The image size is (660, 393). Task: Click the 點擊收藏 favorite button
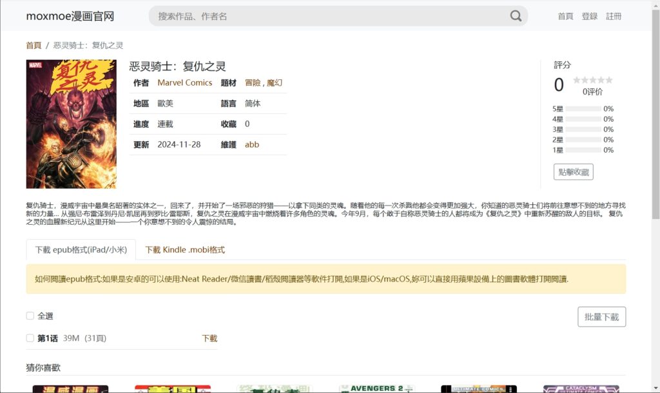574,171
